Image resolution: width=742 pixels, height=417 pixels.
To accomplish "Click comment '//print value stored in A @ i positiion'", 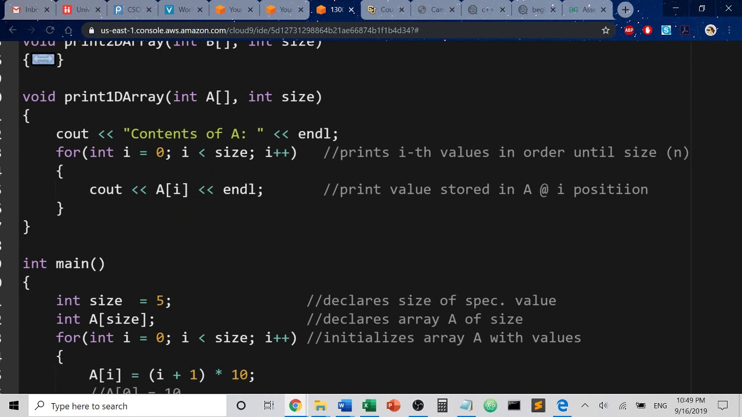I will pyautogui.click(x=486, y=189).
